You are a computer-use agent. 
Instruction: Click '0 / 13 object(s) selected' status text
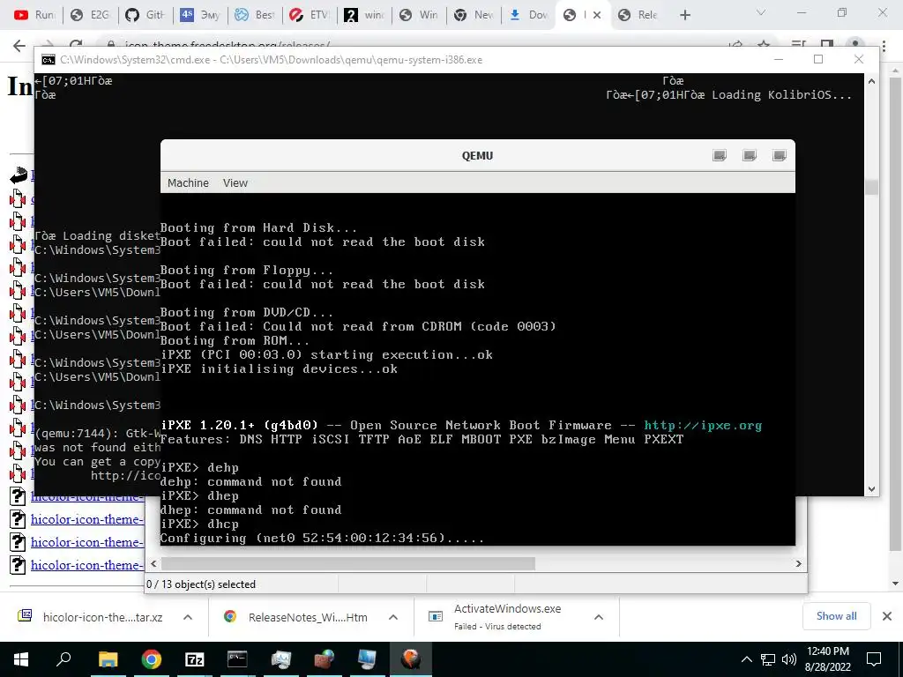click(x=201, y=584)
